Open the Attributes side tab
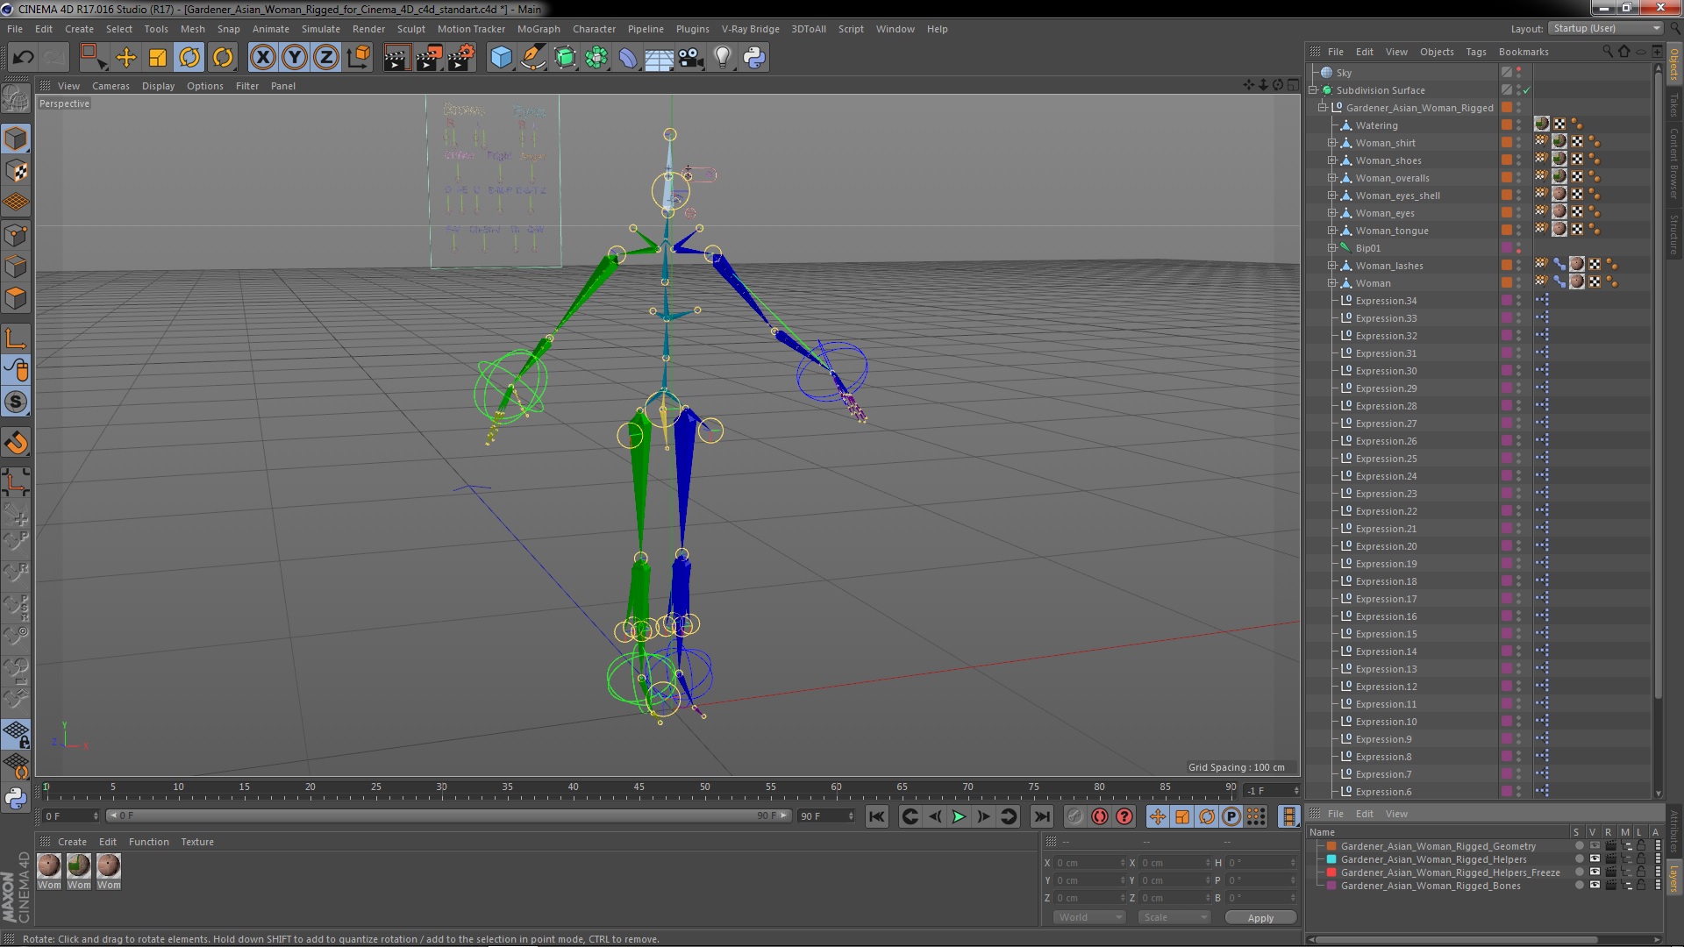Image resolution: width=1684 pixels, height=947 pixels. pos(1673,832)
